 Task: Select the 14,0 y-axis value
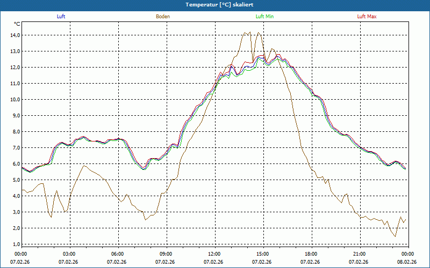click(15, 35)
